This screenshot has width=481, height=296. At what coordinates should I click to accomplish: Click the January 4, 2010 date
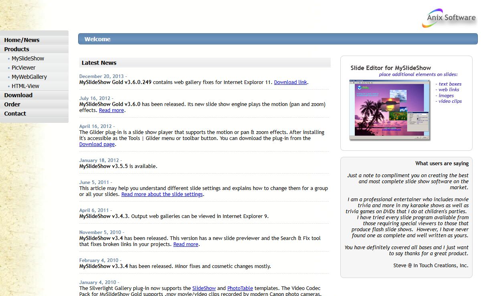[x=99, y=282]
